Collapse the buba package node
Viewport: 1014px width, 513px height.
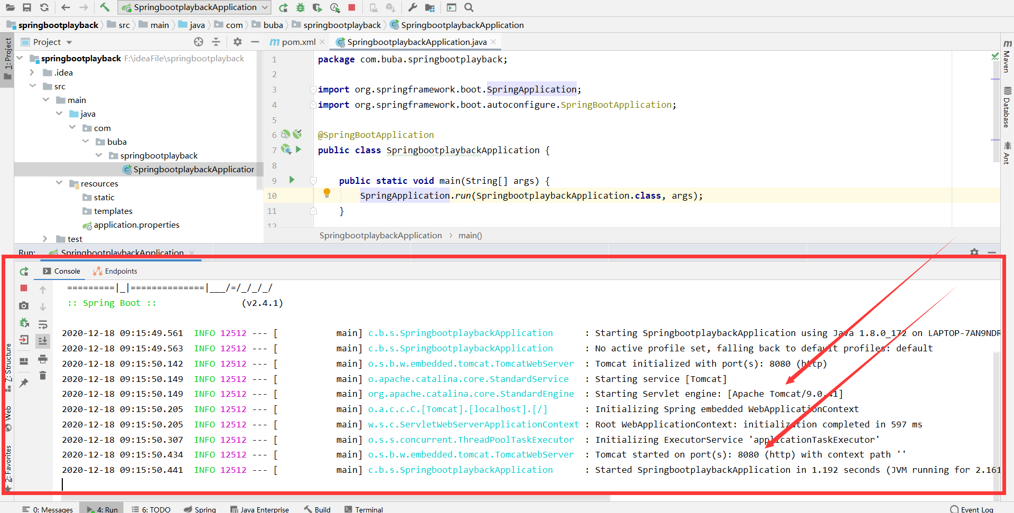pyautogui.click(x=86, y=142)
